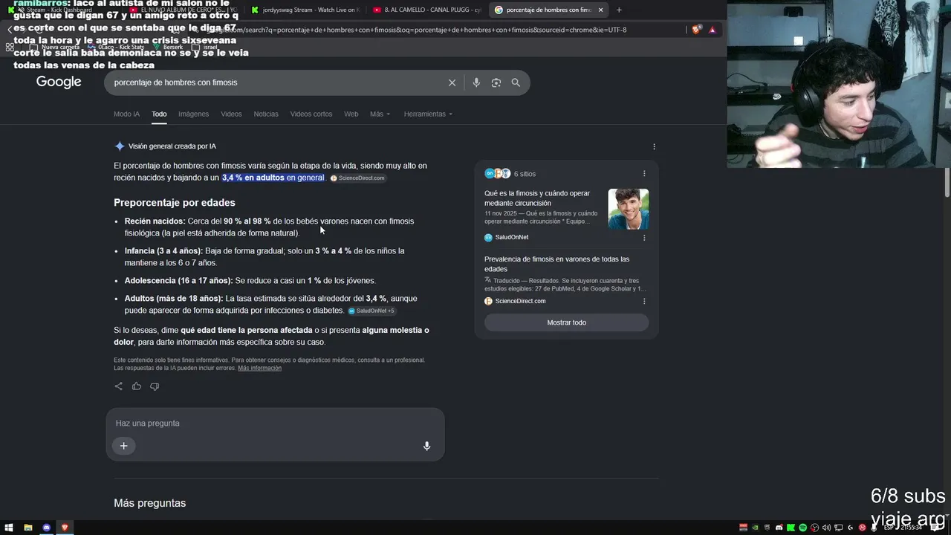Open the Windows Start menu
The width and height of the screenshot is (951, 535).
[9, 528]
